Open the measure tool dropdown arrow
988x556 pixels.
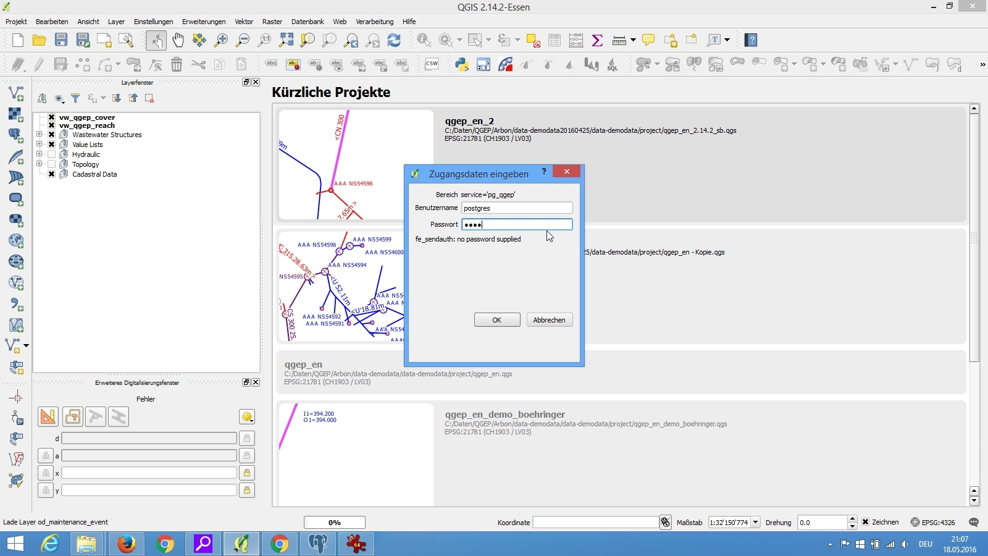[633, 40]
